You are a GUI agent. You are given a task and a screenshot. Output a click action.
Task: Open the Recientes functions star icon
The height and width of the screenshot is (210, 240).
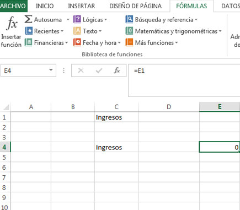29,31
